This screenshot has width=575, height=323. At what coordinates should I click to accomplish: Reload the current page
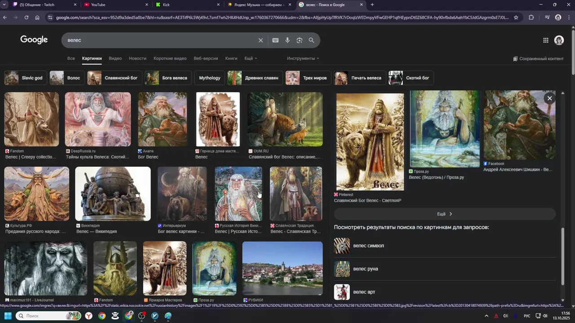click(x=27, y=17)
